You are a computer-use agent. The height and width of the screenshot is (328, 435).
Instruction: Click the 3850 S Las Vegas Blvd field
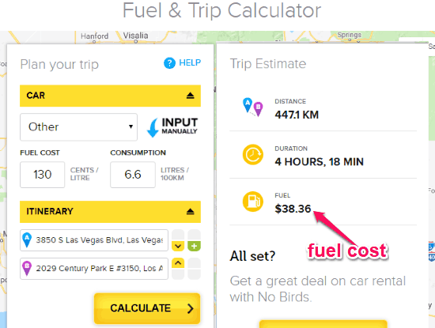tap(94, 240)
